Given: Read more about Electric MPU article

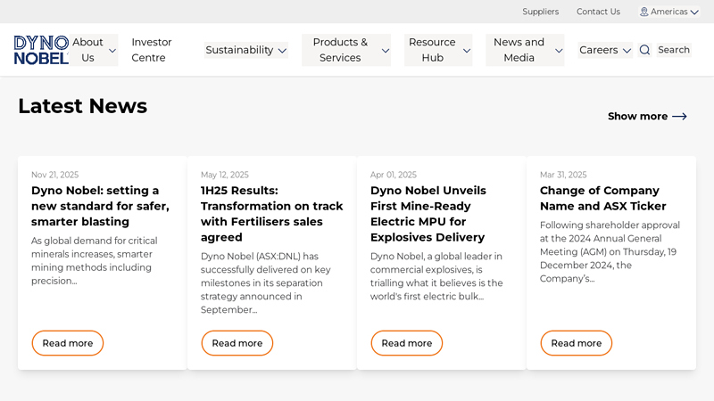Looking at the screenshot, I should (407, 343).
